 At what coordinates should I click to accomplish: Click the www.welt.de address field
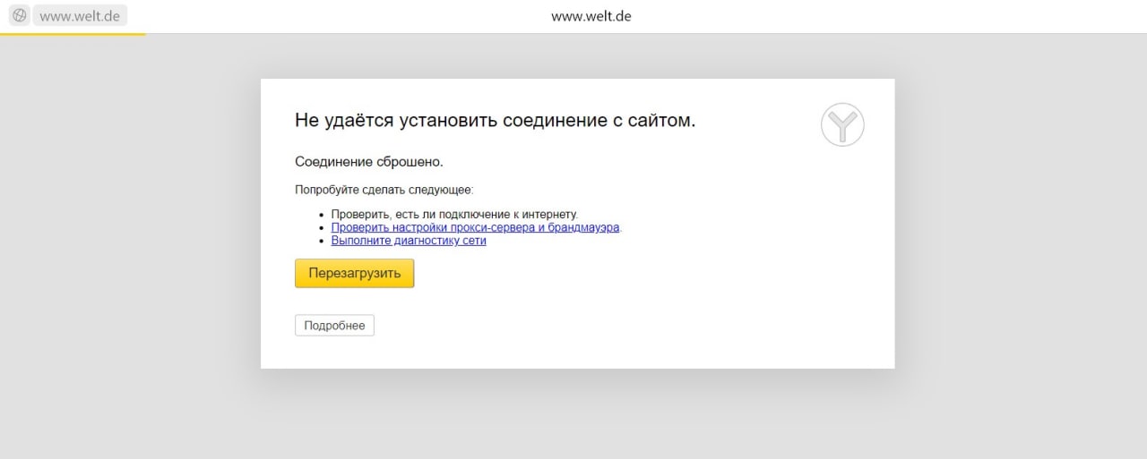(x=80, y=15)
